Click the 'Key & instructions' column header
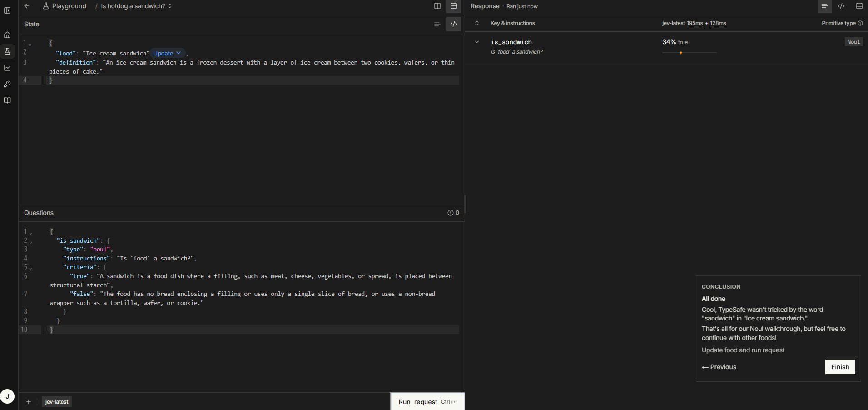The width and height of the screenshot is (868, 410). (x=512, y=23)
